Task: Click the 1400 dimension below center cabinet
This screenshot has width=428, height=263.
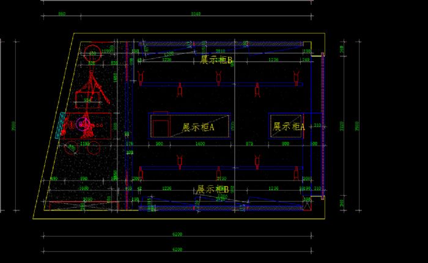Action: click(200, 144)
